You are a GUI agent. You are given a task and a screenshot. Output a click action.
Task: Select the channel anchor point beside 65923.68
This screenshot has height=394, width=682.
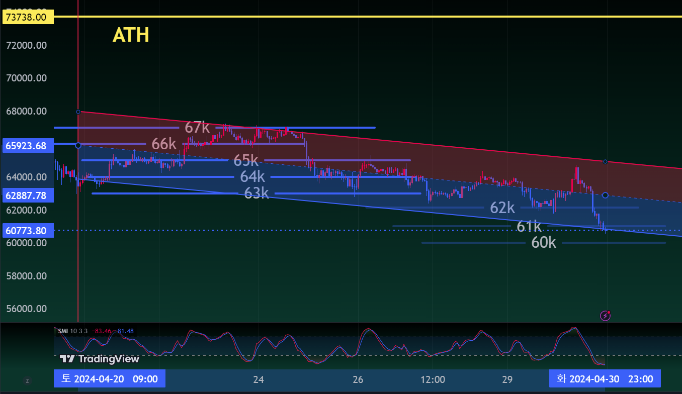coord(78,145)
